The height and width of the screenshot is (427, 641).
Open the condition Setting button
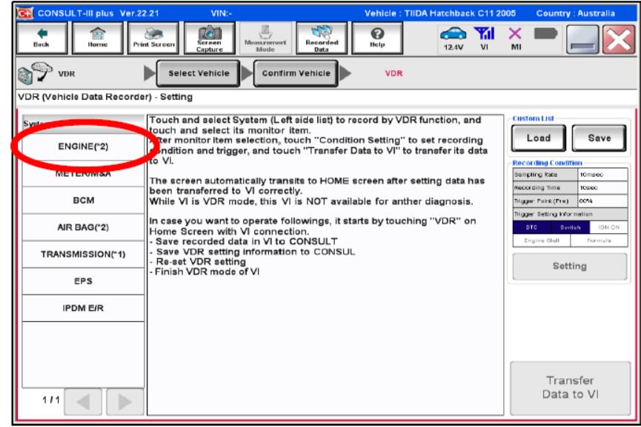coord(569,266)
